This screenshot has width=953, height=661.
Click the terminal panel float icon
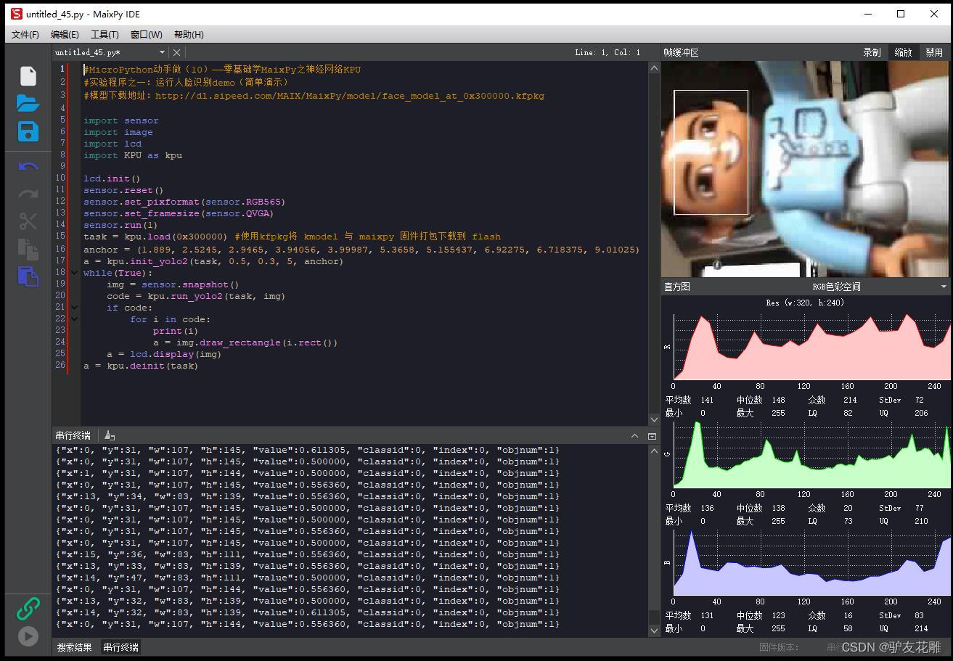click(x=652, y=436)
